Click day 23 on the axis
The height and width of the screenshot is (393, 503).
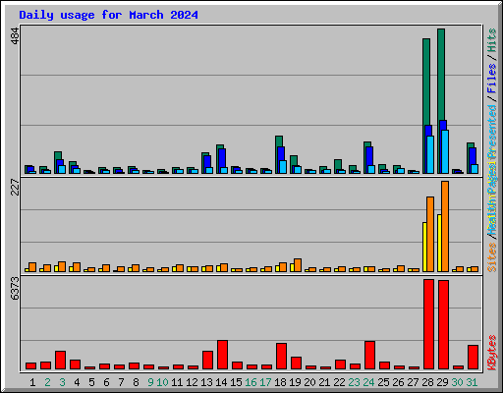point(354,382)
